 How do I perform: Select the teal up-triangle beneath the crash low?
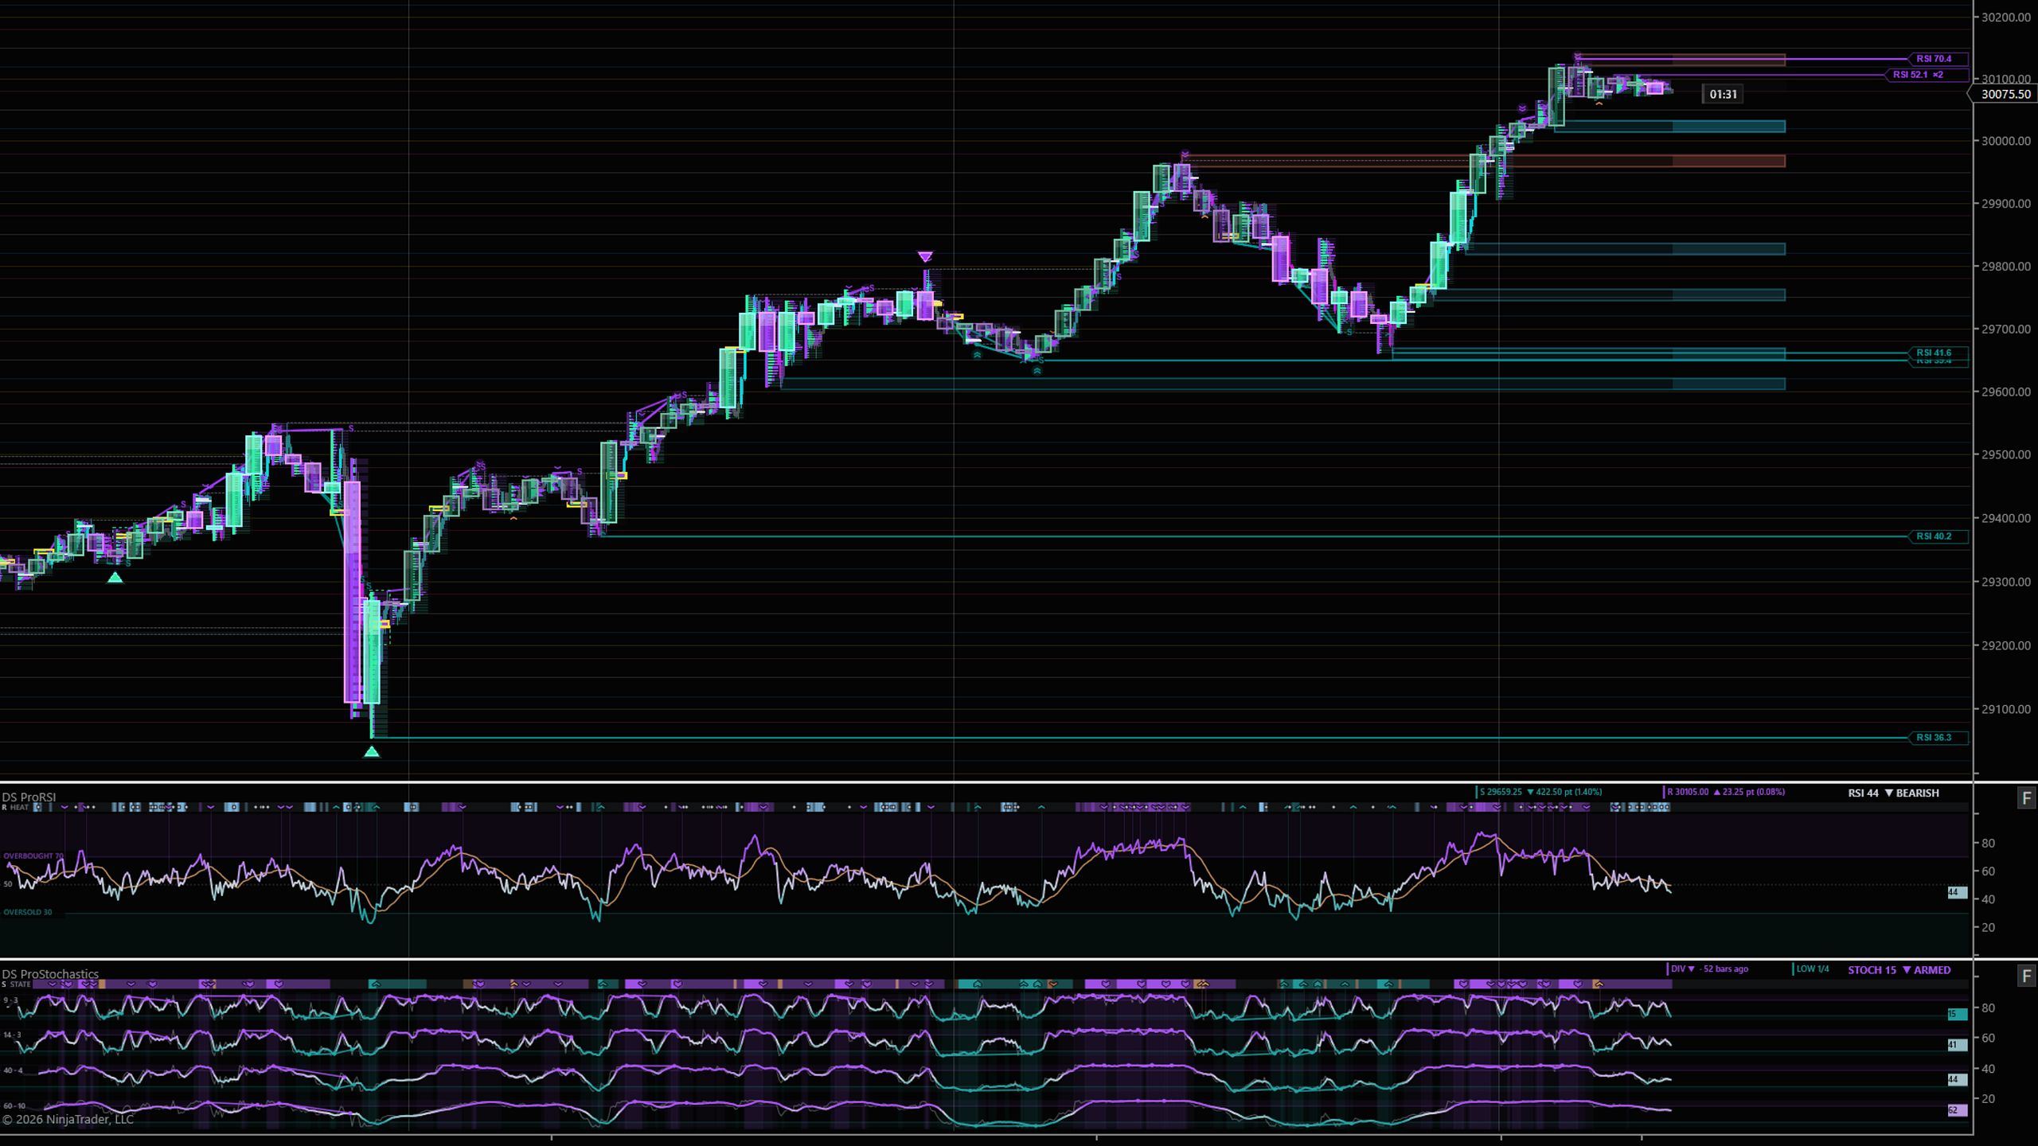[x=372, y=751]
